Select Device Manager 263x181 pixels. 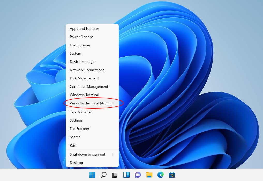pos(83,62)
